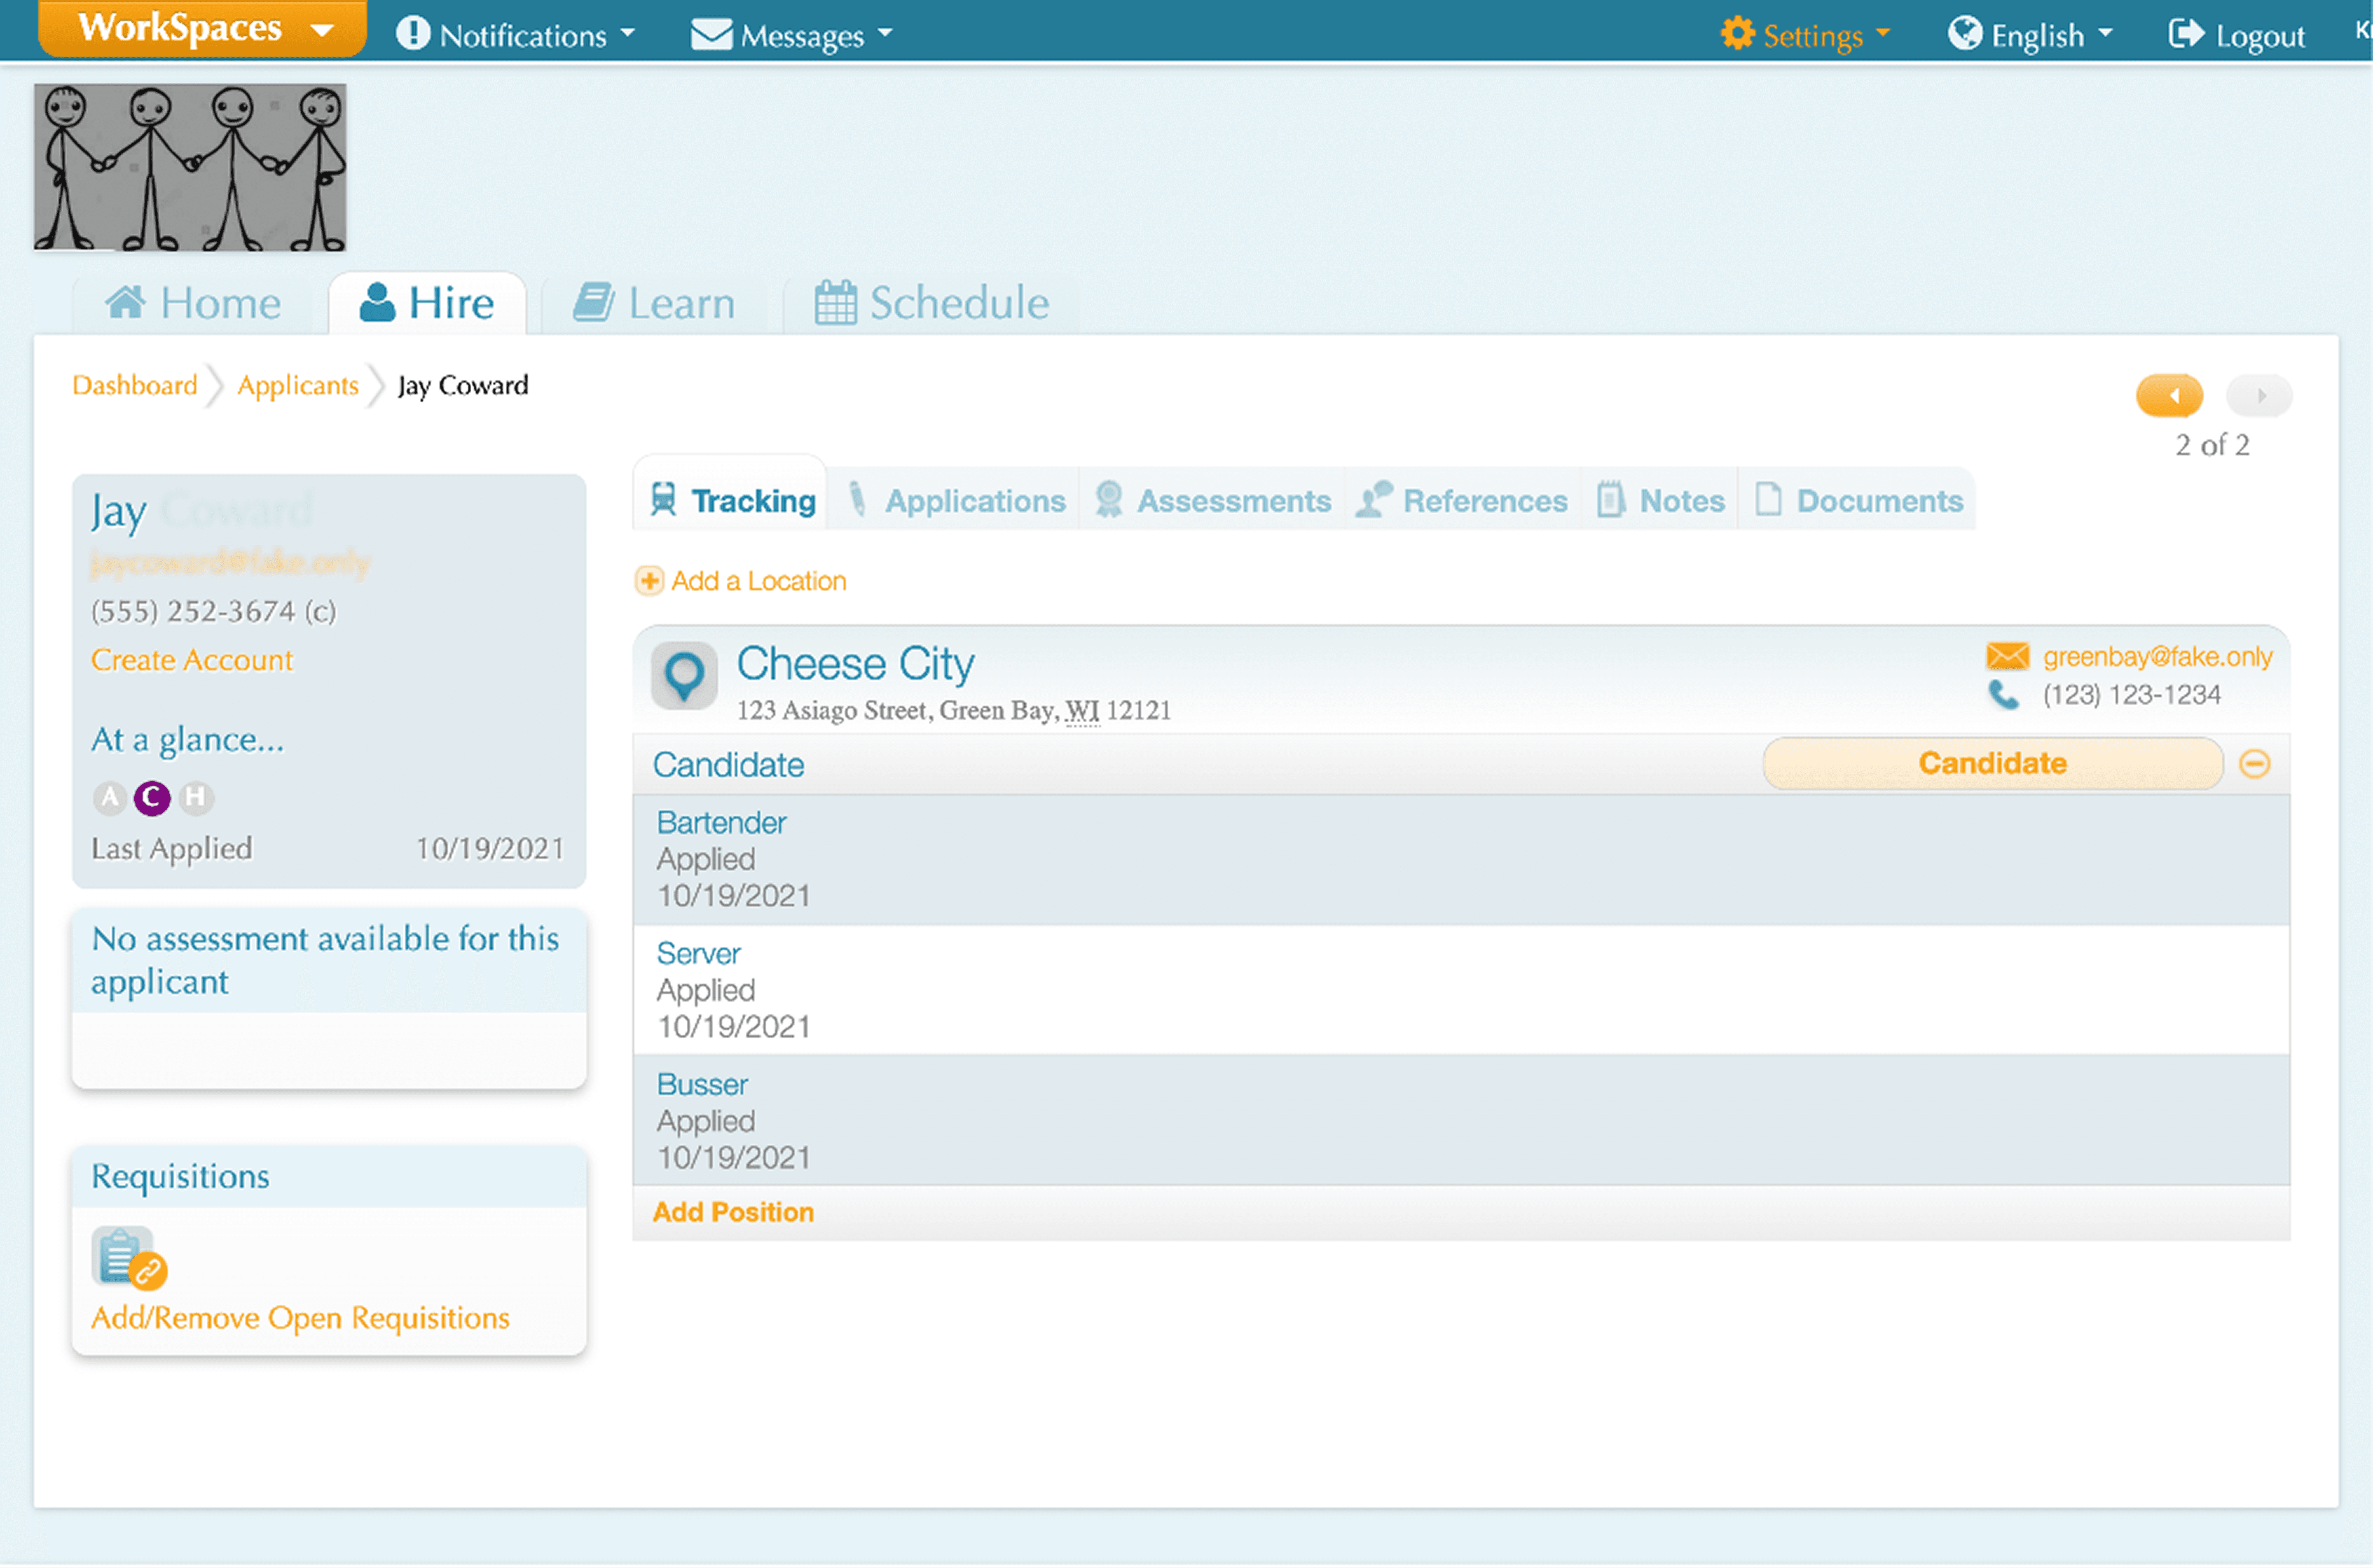
Task: Expand the Notifications menu
Action: click(516, 35)
